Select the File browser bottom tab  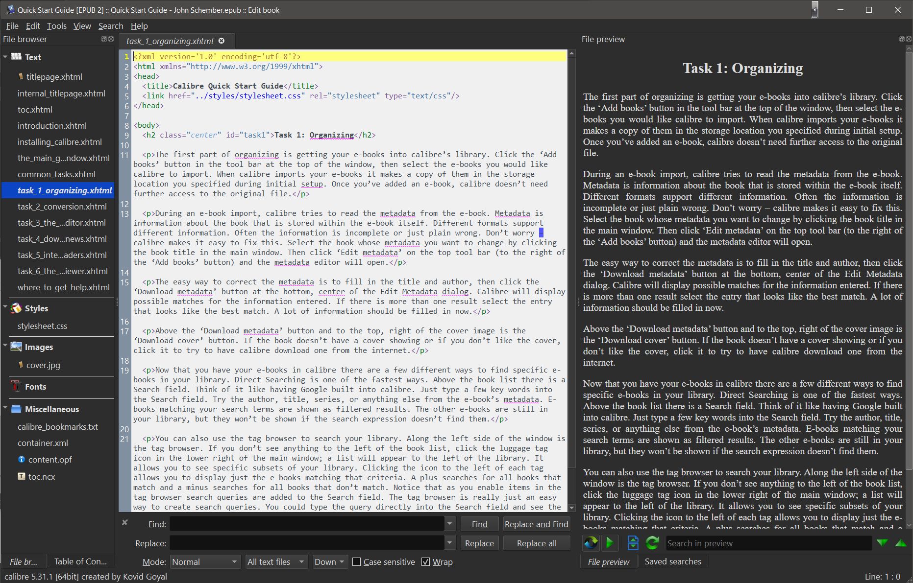[x=24, y=561]
